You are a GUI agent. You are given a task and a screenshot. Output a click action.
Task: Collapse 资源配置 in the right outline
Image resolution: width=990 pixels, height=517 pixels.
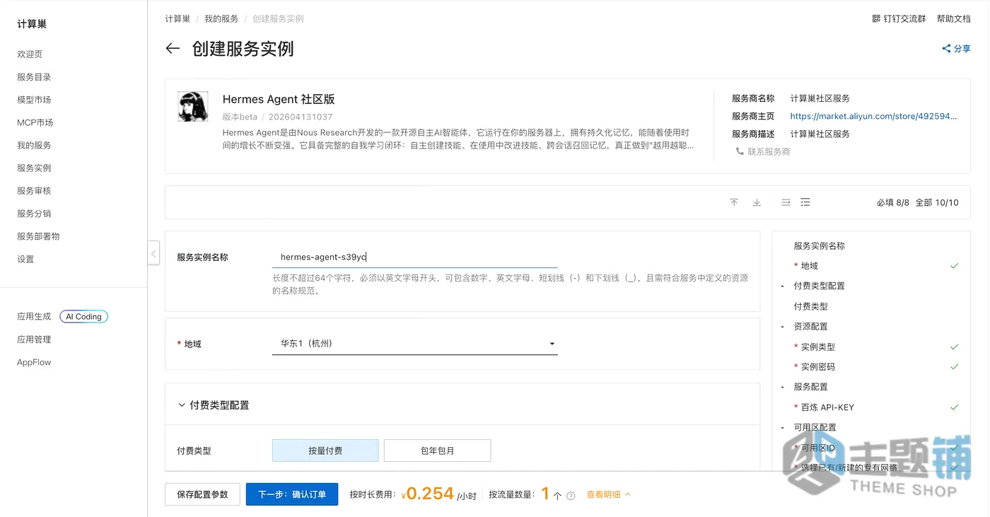click(x=782, y=327)
